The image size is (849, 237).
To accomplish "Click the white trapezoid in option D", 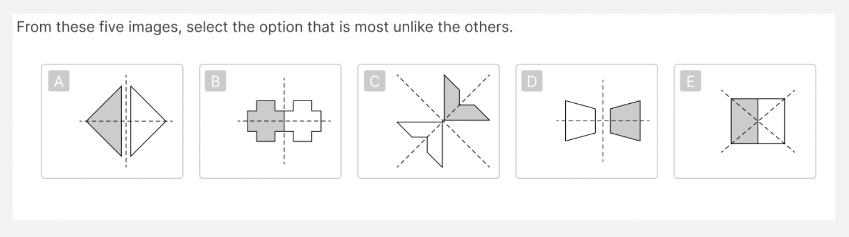I will tap(579, 121).
